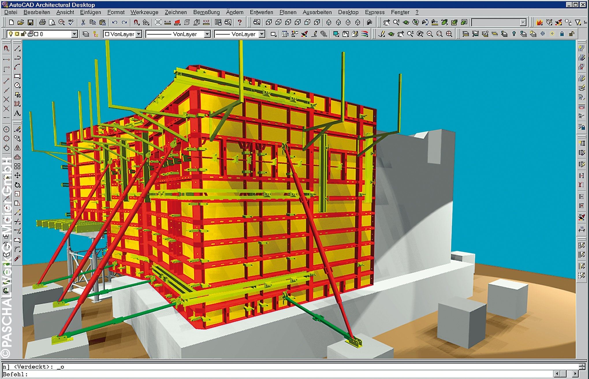Image resolution: width=589 pixels, height=379 pixels.
Task: Open the lineweight VonLayer dropdown arrow
Action: pos(262,34)
